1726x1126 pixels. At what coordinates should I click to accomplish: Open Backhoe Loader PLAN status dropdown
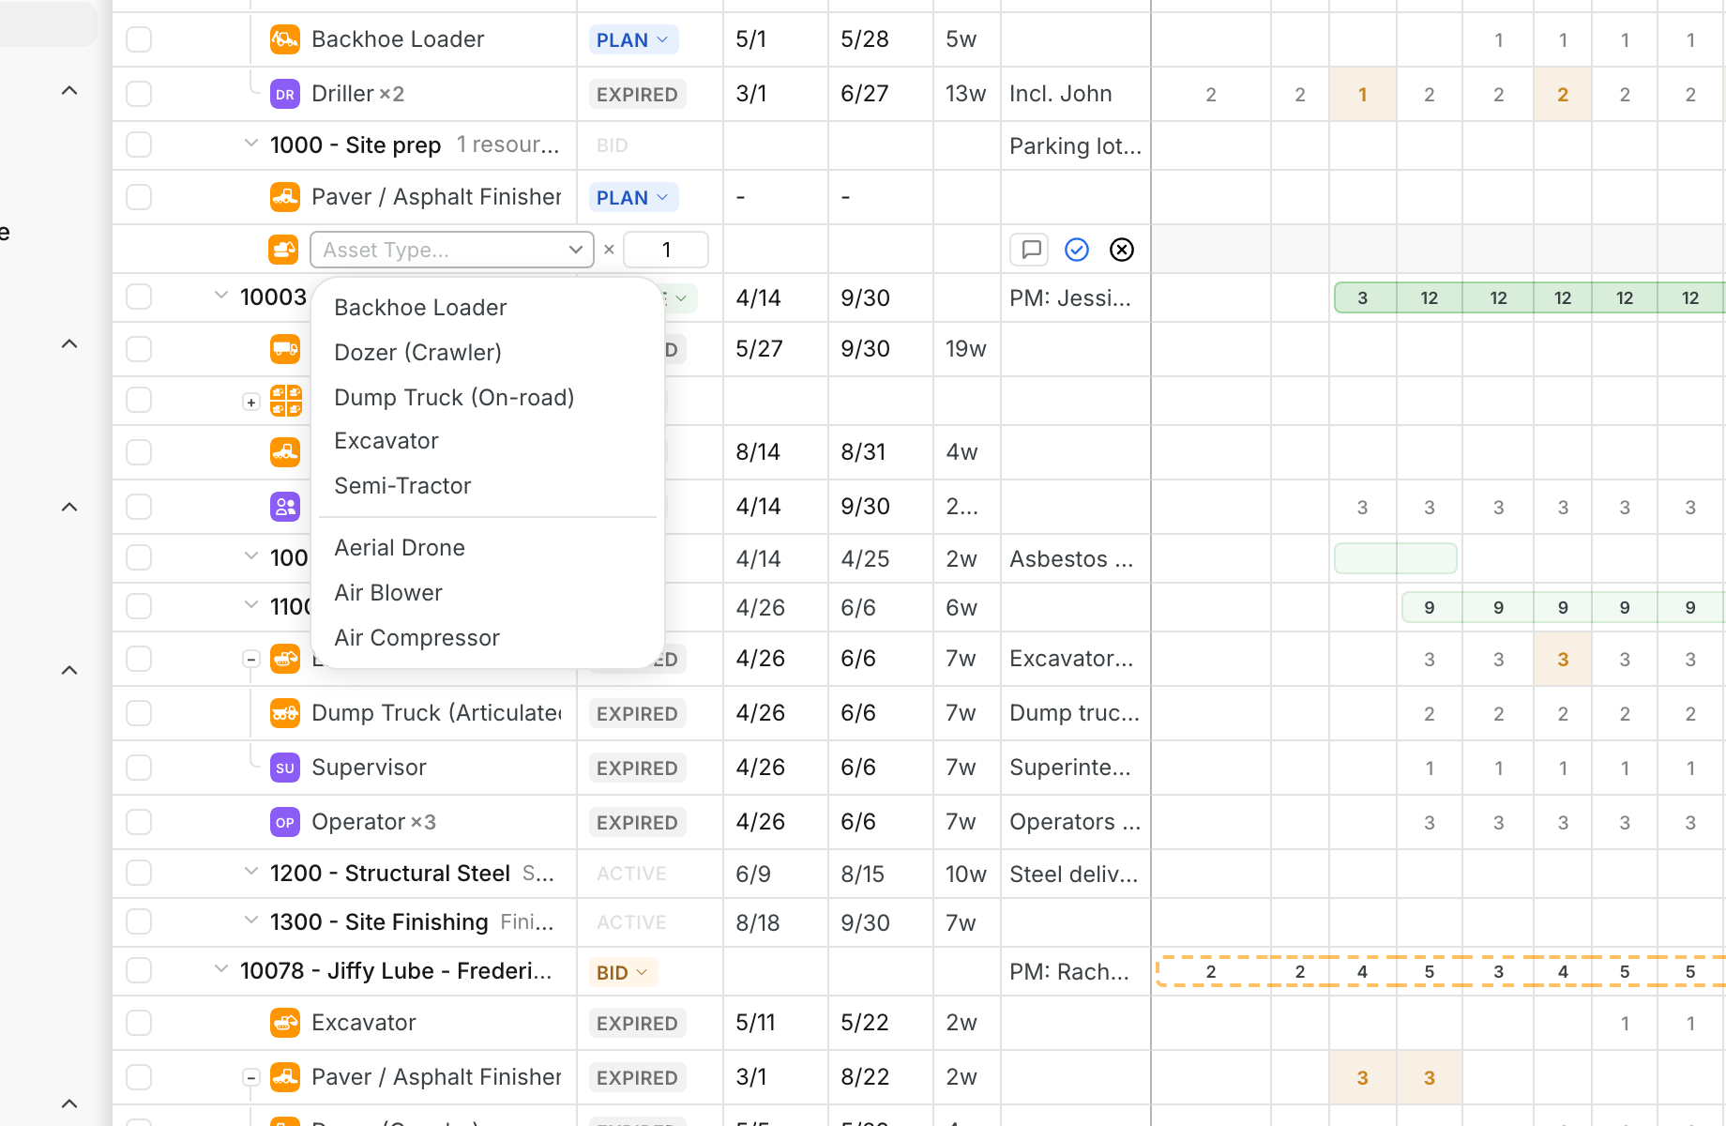click(633, 39)
